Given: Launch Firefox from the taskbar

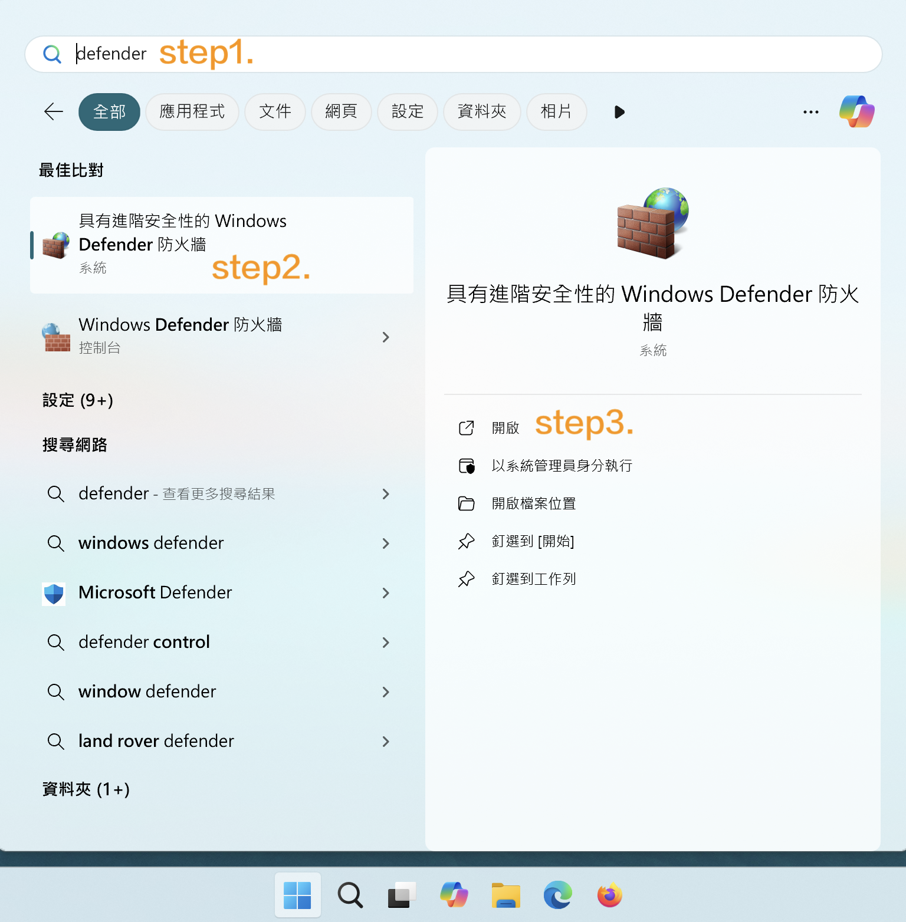Looking at the screenshot, I should click(x=609, y=895).
